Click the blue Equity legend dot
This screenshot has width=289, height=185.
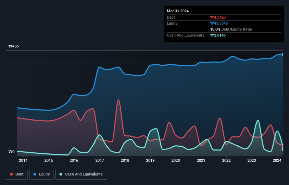pos(35,174)
